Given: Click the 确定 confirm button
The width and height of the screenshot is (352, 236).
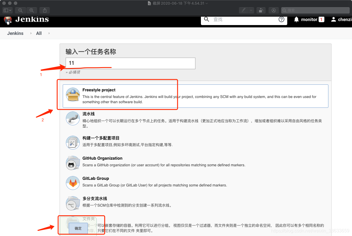Looking at the screenshot, I should coord(78,228).
